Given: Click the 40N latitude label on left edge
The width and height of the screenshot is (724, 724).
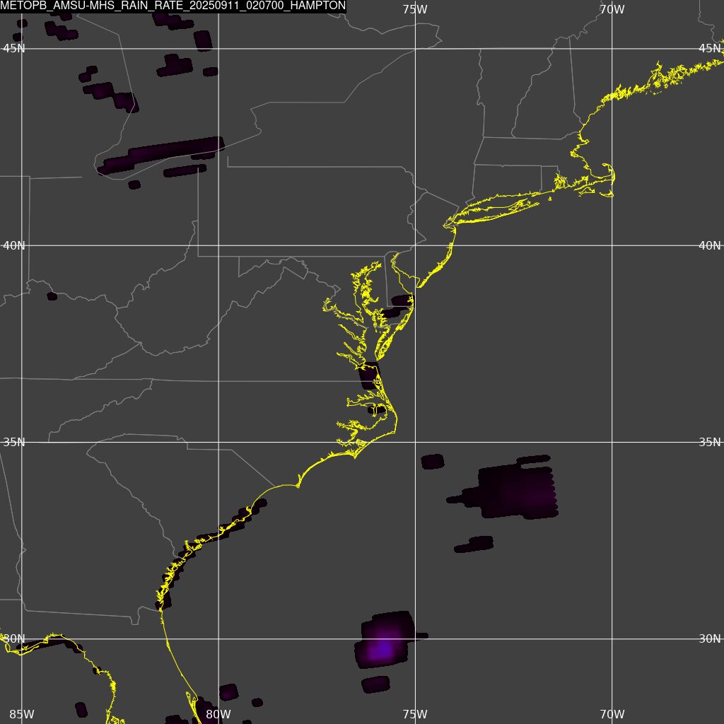Looking at the screenshot, I should (x=14, y=245).
